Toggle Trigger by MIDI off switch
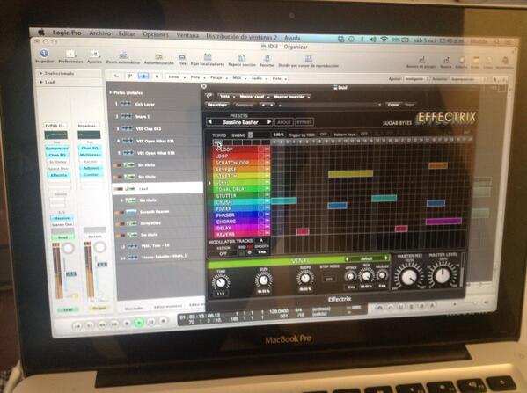The width and height of the screenshot is (527, 393). (323, 134)
